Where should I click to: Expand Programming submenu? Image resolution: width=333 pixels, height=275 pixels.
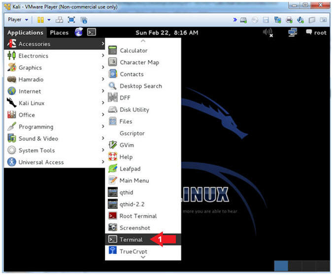(x=55, y=127)
